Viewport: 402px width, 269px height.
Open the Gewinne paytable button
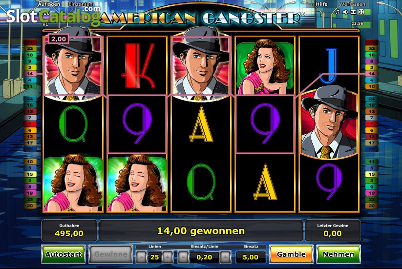[x=110, y=254]
